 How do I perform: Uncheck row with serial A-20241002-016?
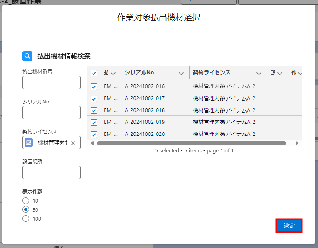point(94,87)
